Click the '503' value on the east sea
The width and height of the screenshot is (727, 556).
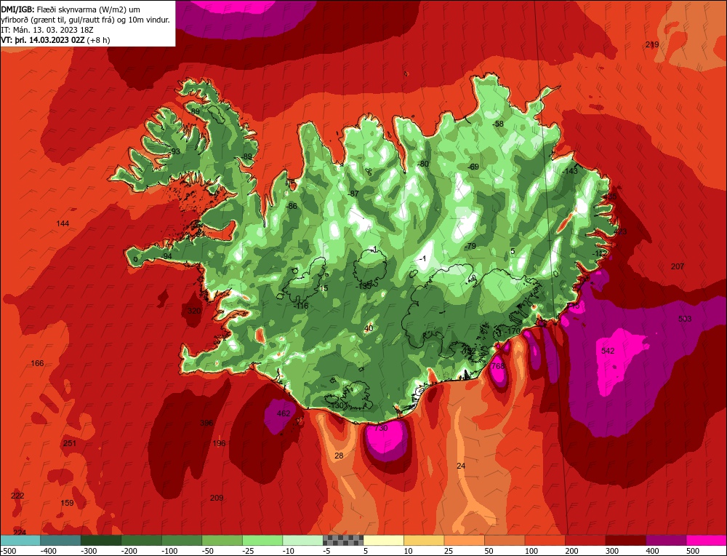click(685, 319)
